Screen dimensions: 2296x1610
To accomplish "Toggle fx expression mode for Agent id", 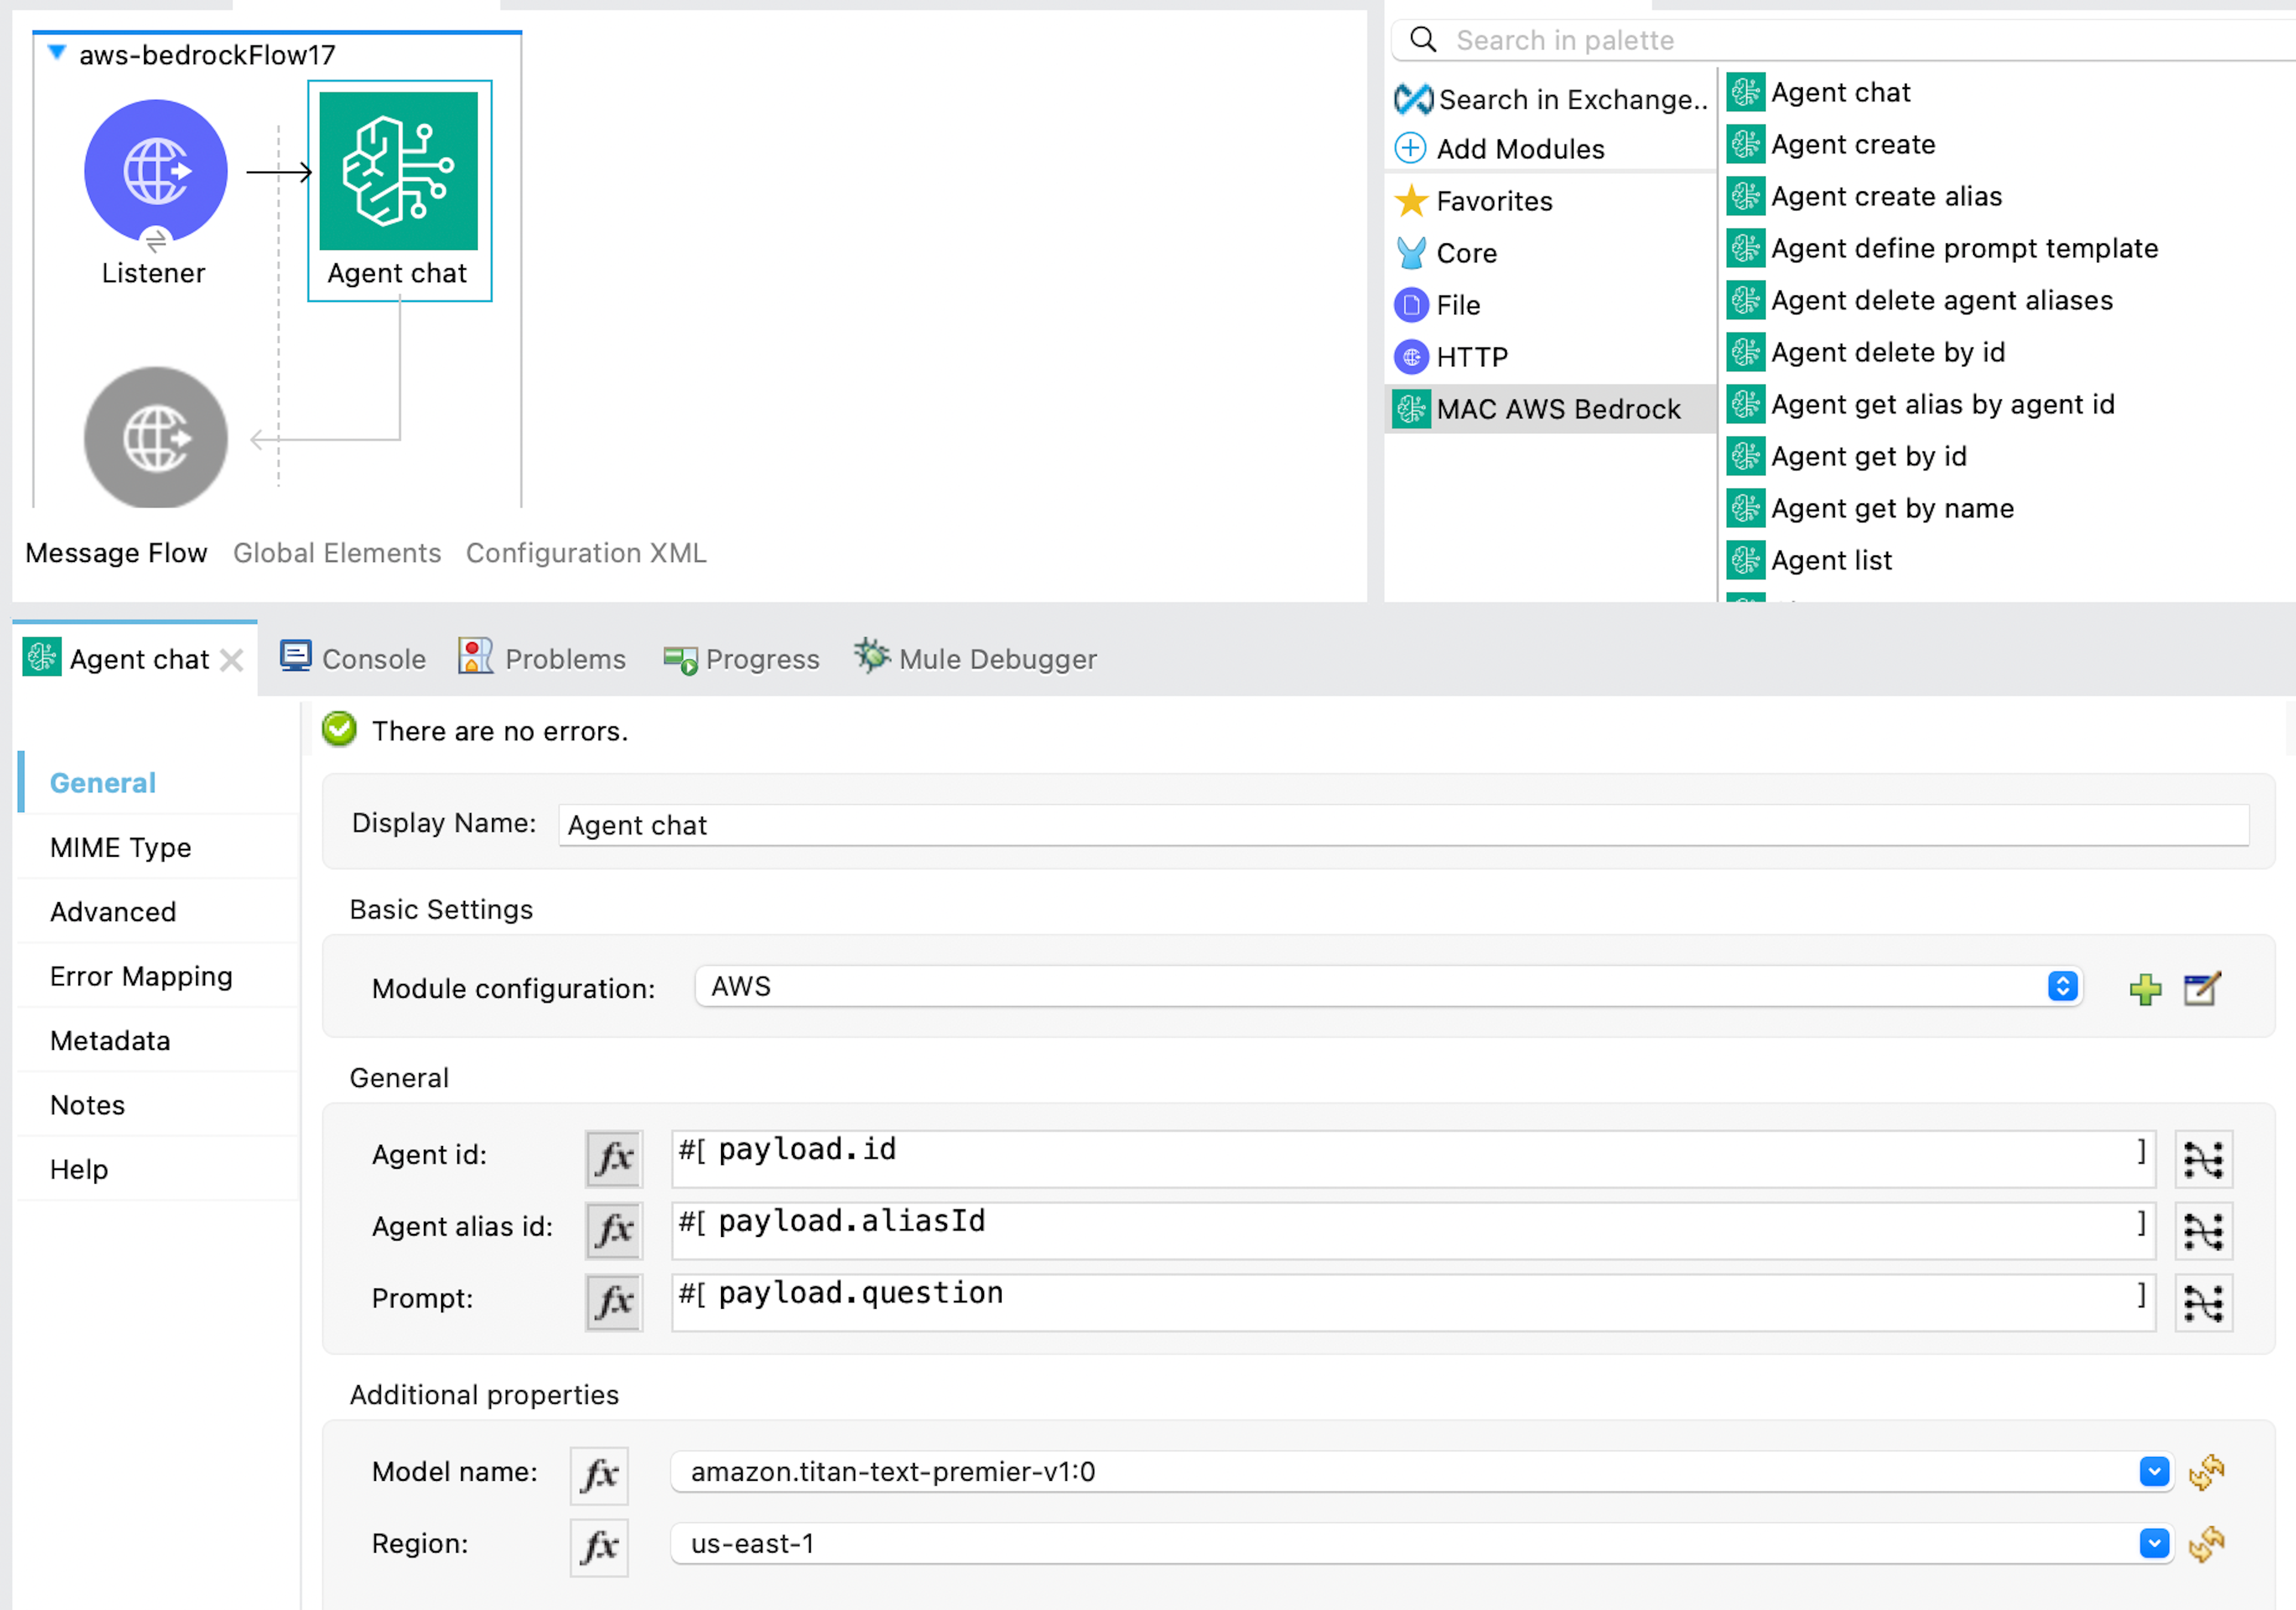I will coord(614,1159).
